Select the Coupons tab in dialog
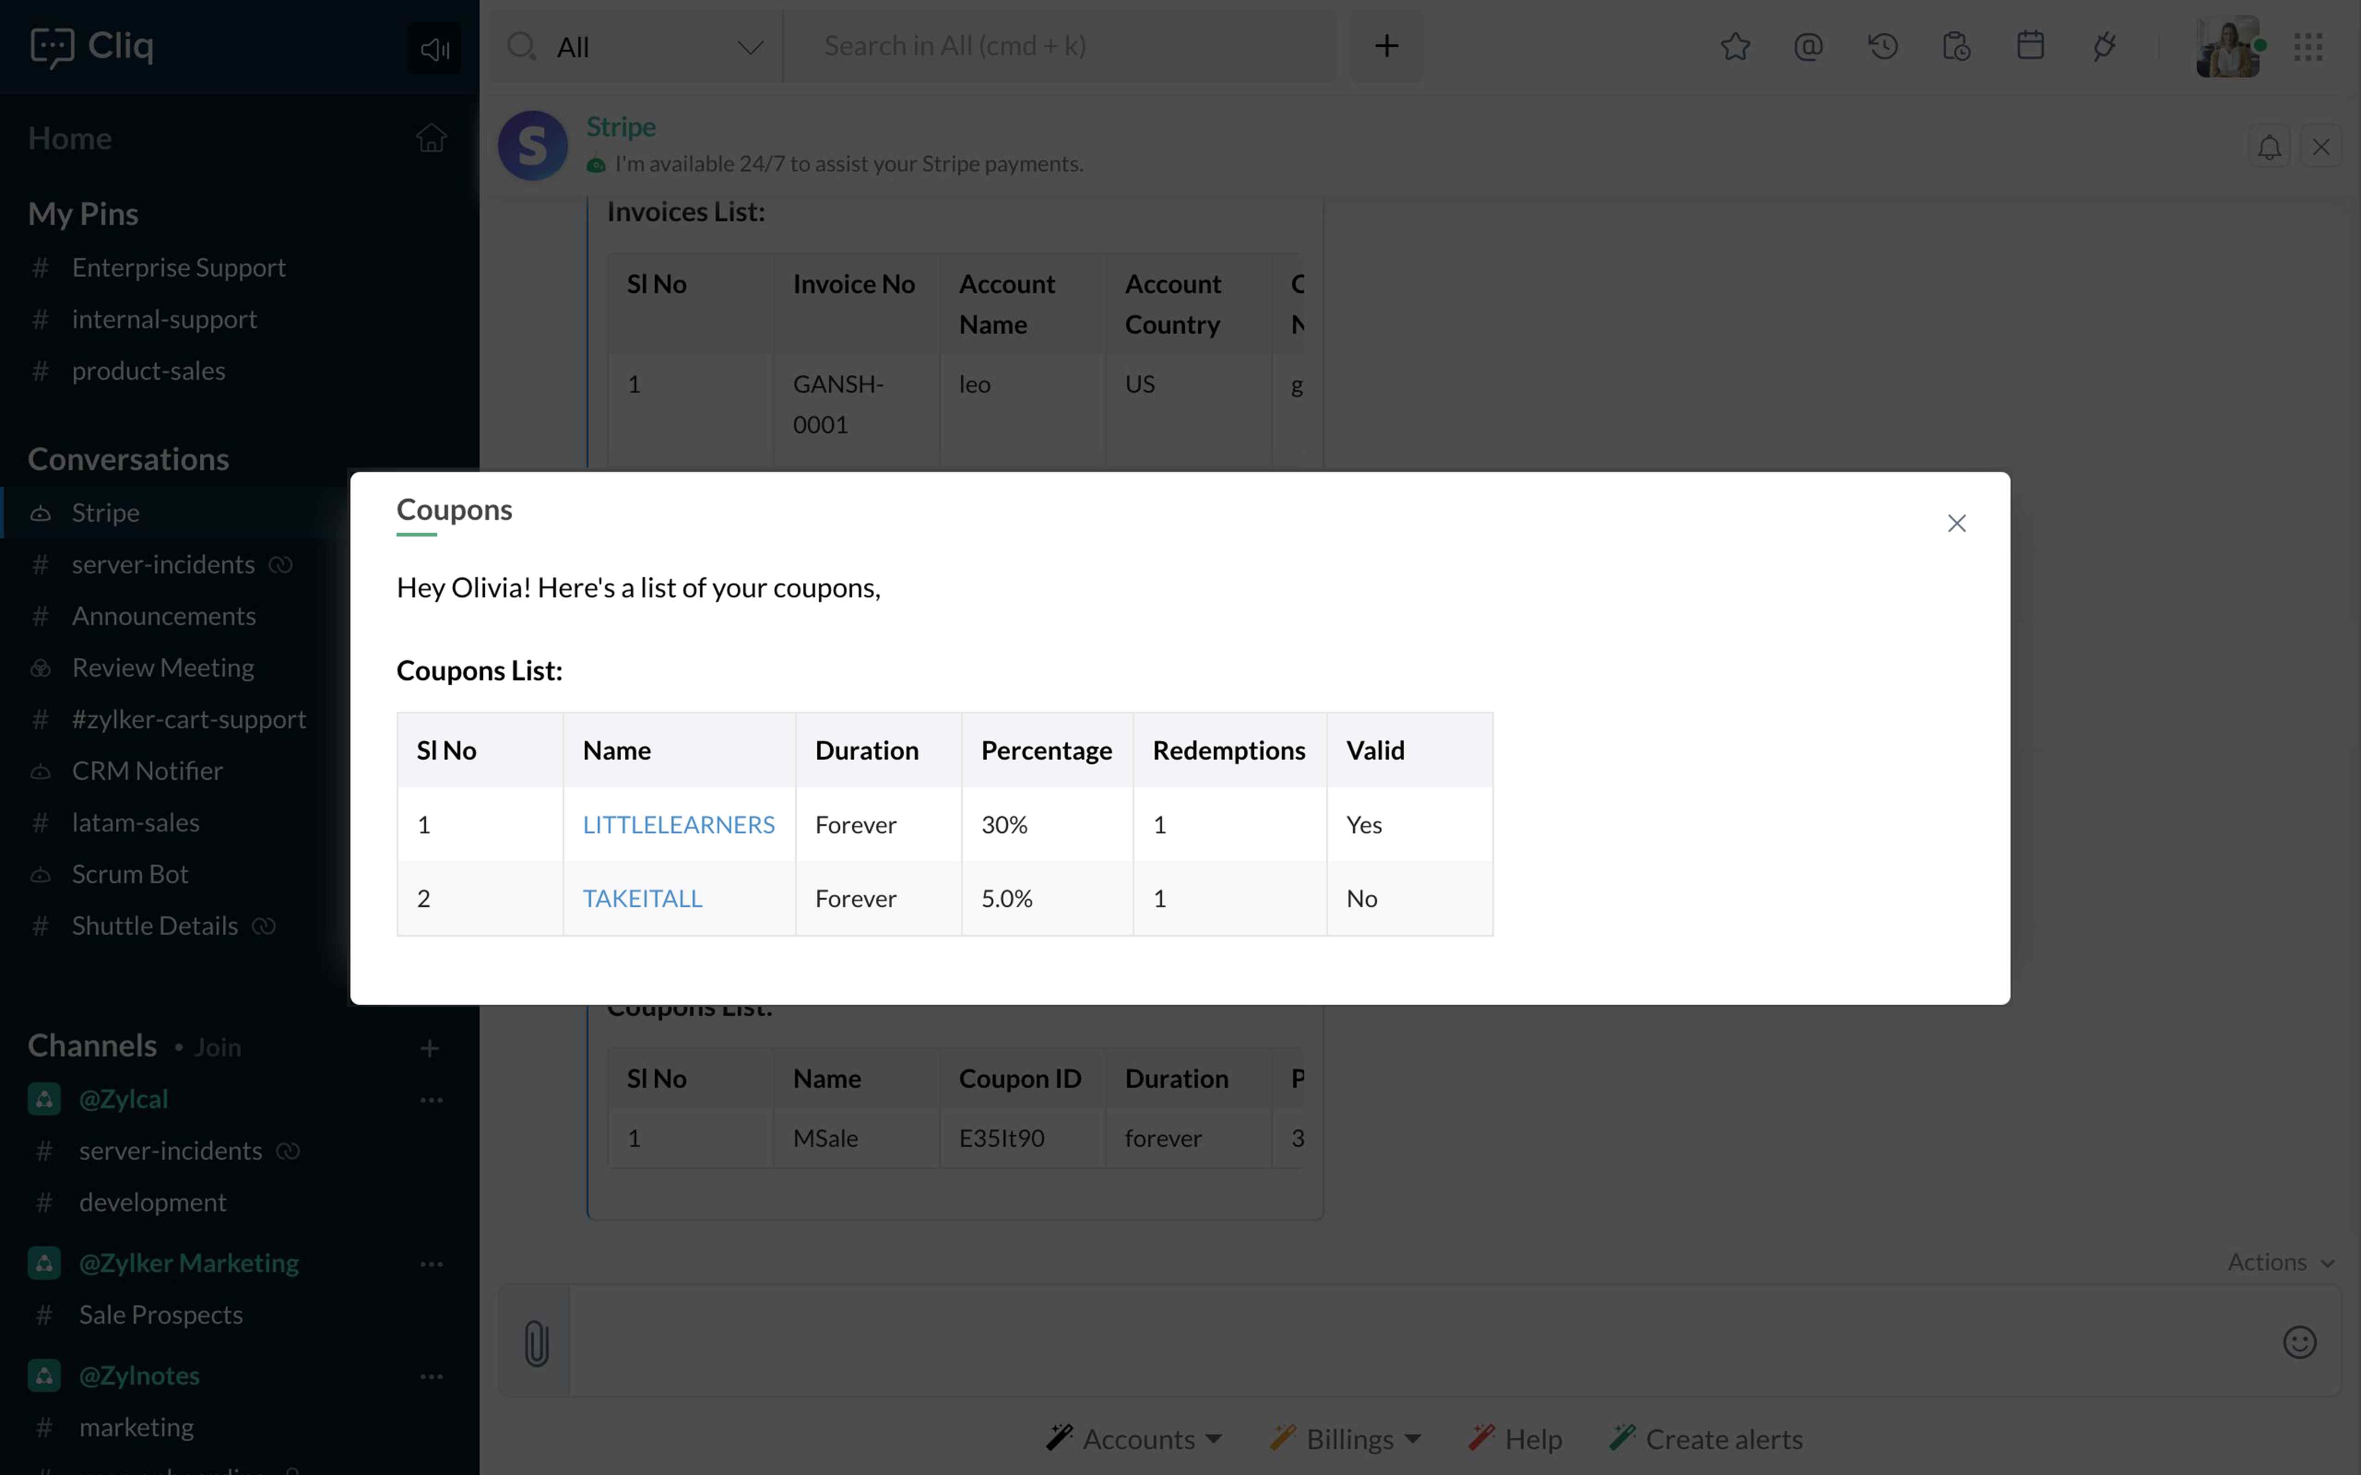This screenshot has height=1475, width=2361. [x=454, y=510]
